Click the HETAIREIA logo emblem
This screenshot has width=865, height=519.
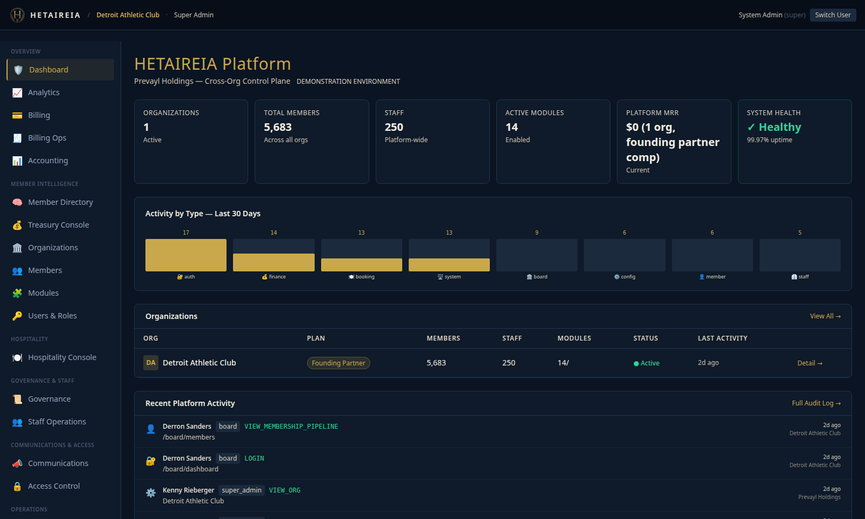point(17,15)
